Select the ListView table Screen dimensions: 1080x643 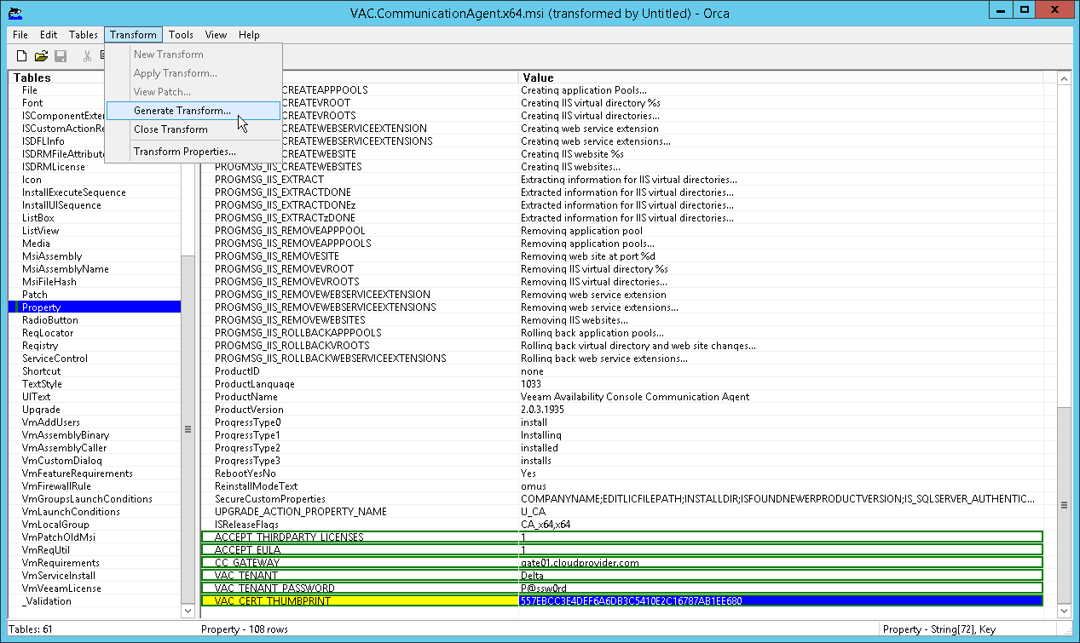(41, 231)
